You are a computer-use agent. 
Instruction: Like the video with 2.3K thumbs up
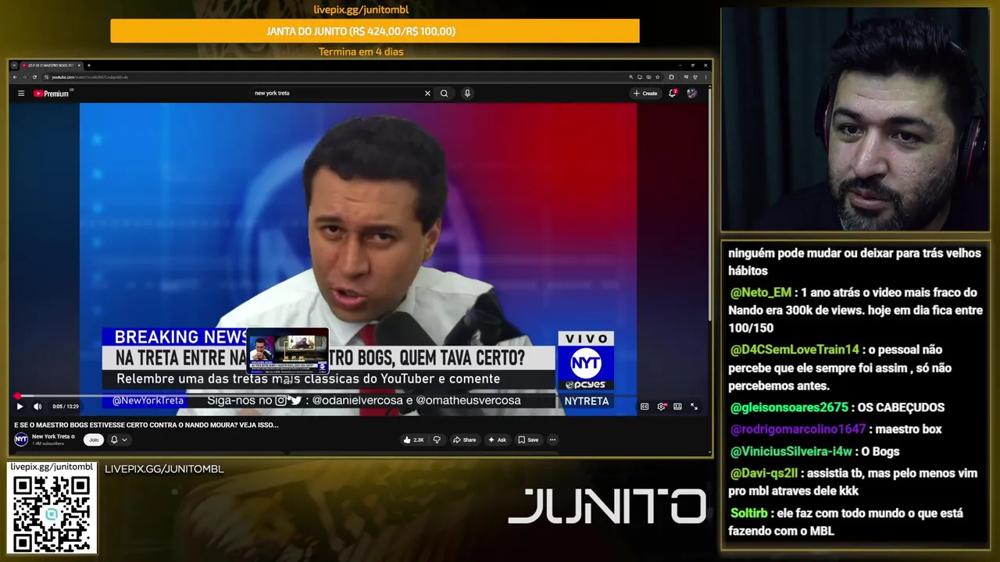tap(414, 439)
